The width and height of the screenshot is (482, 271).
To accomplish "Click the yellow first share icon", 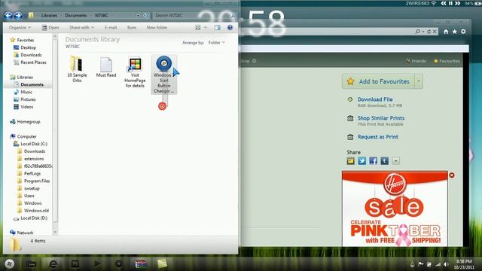I will click(350, 160).
